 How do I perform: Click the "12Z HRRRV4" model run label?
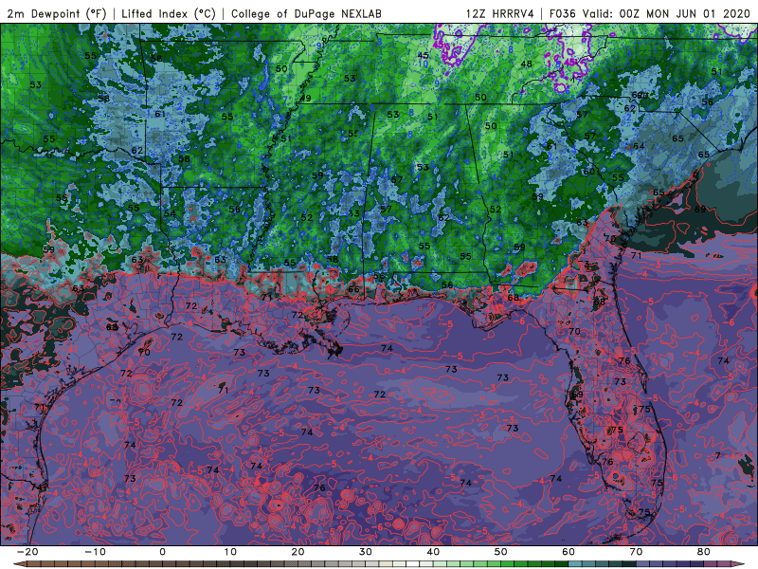pyautogui.click(x=500, y=13)
